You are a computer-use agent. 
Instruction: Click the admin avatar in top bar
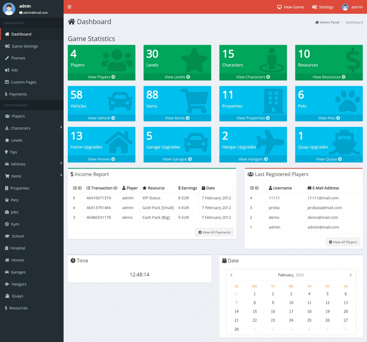(x=345, y=7)
